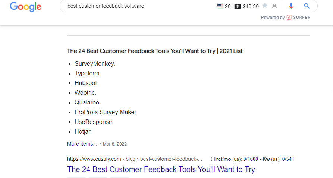This screenshot has height=178, width=333.
Task: Click inside the Google search text field
Action: [138, 6]
